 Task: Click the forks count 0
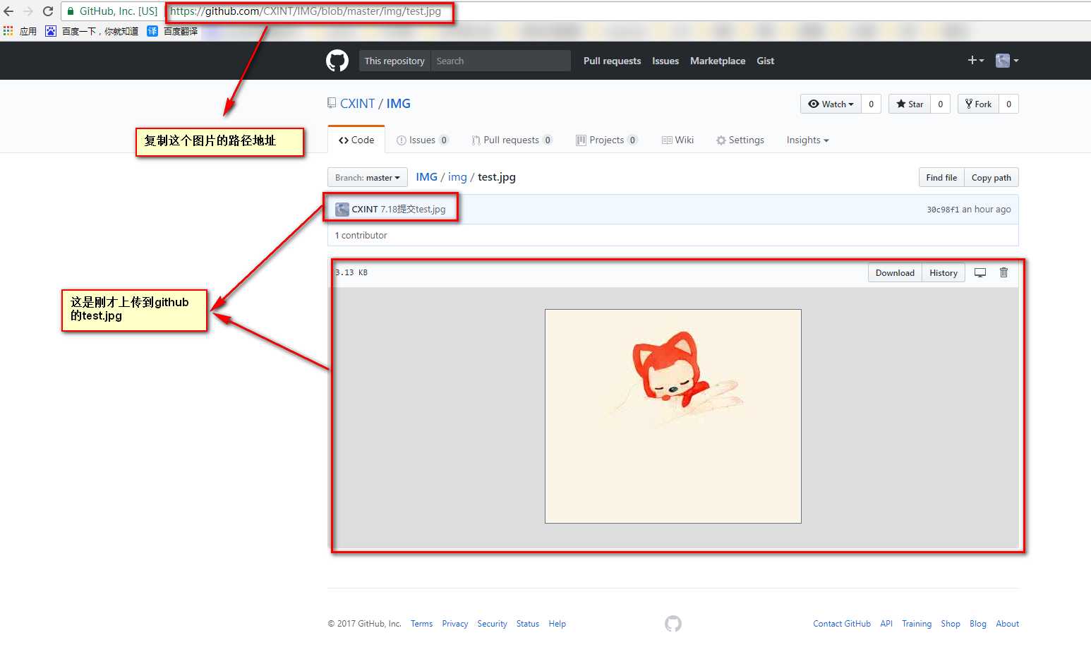(x=1008, y=104)
